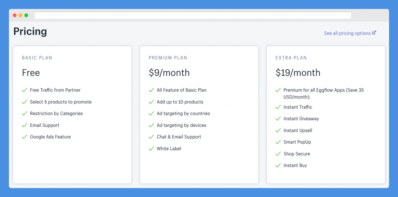
Task: Select the Extra Plan $19/month price
Action: 298,73
